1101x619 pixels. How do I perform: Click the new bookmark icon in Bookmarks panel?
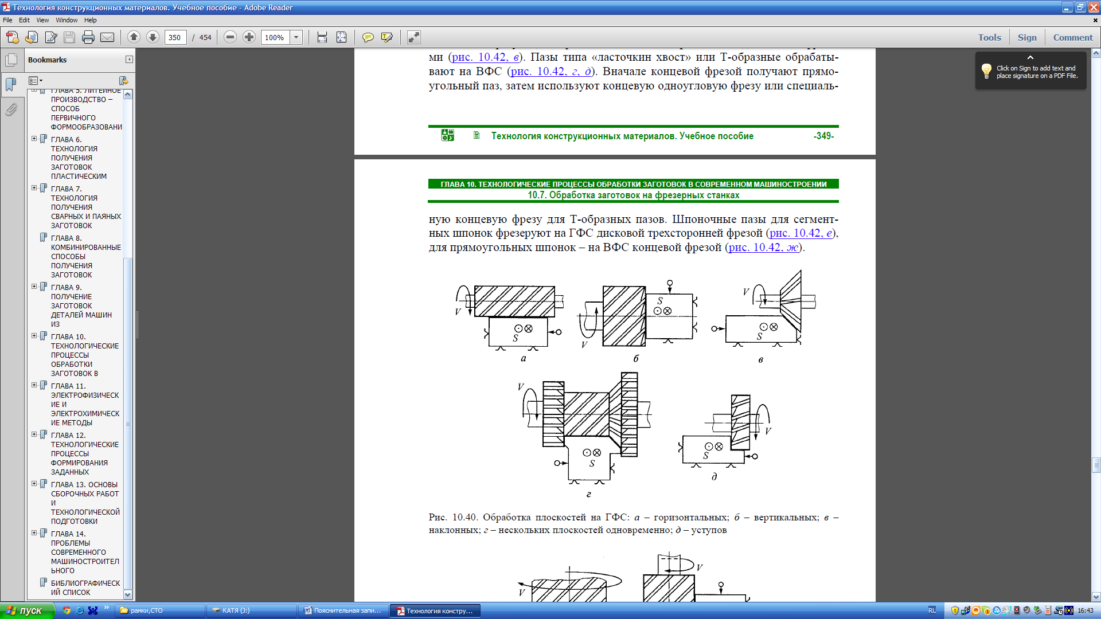coord(123,81)
